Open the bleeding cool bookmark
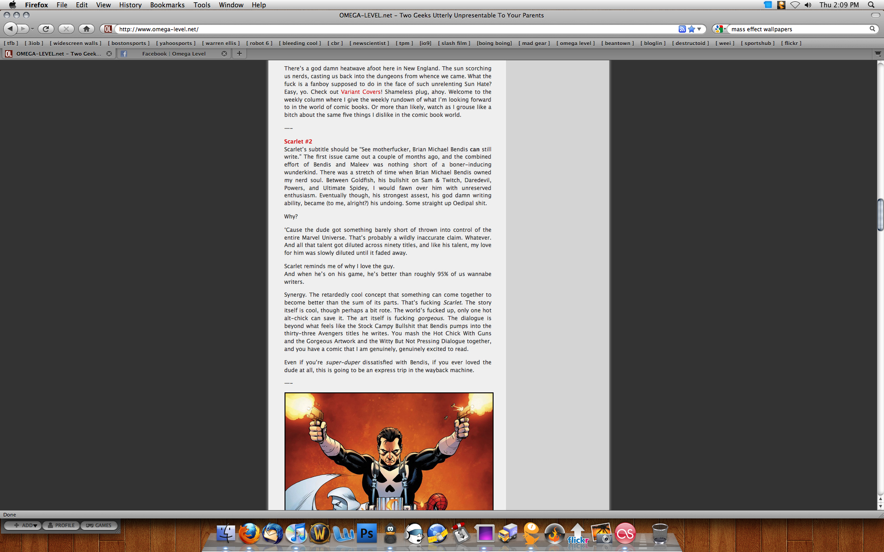 [x=300, y=43]
